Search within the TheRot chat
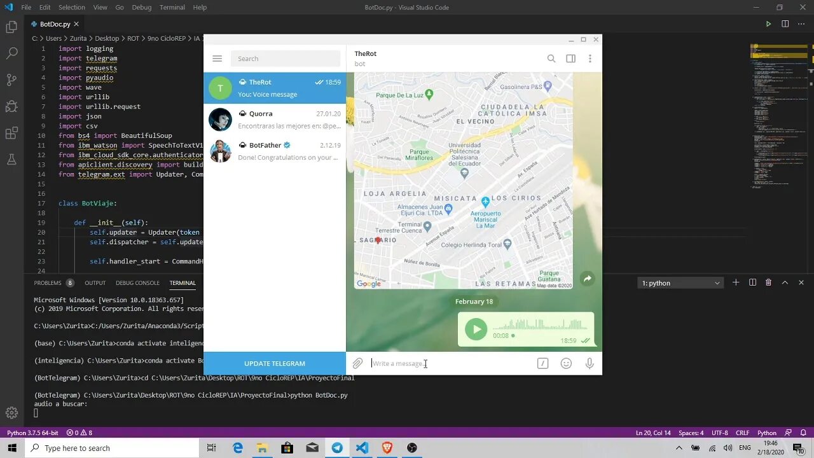Screen dimensions: 814x458 551,59
